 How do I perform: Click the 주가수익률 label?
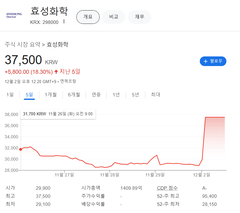tap(93, 196)
